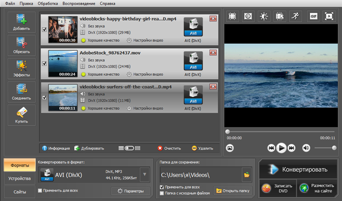
Task: Click the GIF creation icon above preview
Action: (313, 16)
